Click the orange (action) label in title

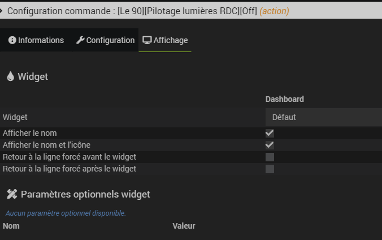tap(274, 11)
